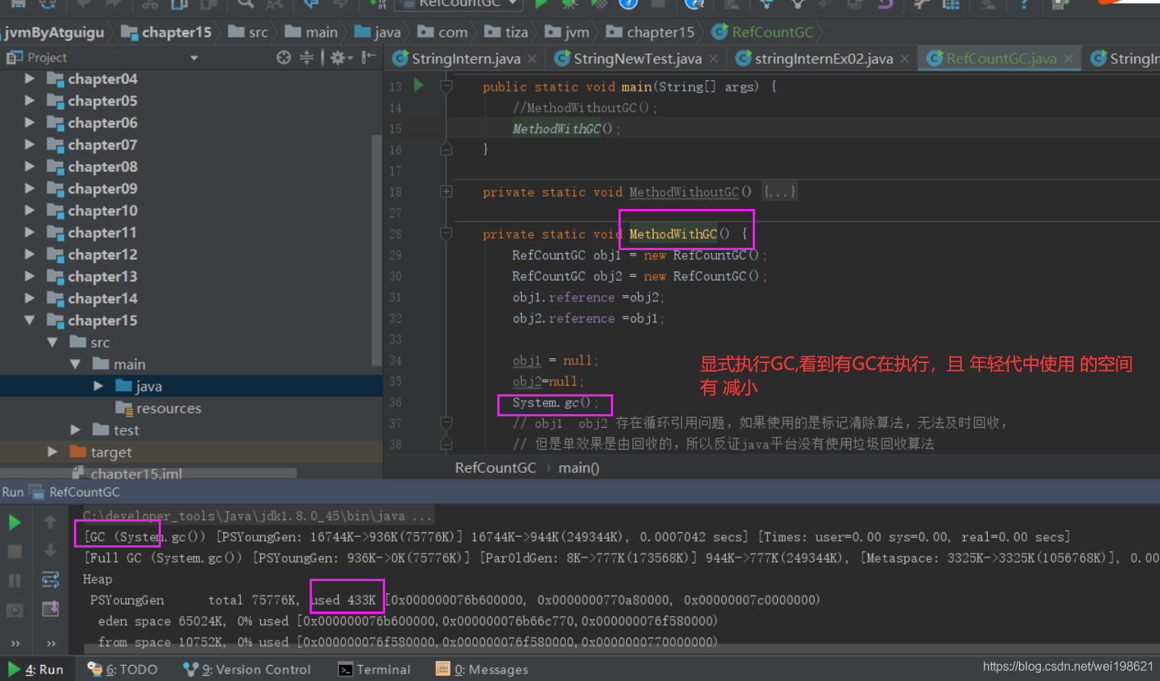Open the 4: Run tool window
1160x681 pixels.
point(36,670)
